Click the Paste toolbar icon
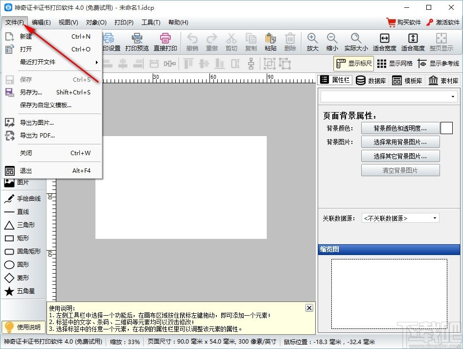Image resolution: width=463 pixels, height=349 pixels. pyautogui.click(x=270, y=42)
